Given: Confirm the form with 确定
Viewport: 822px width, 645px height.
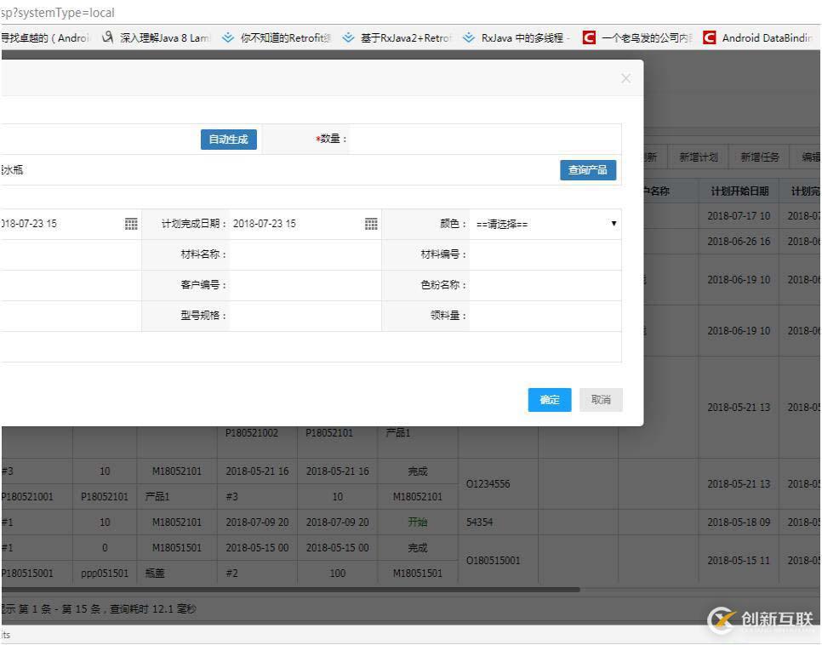Looking at the screenshot, I should 550,400.
